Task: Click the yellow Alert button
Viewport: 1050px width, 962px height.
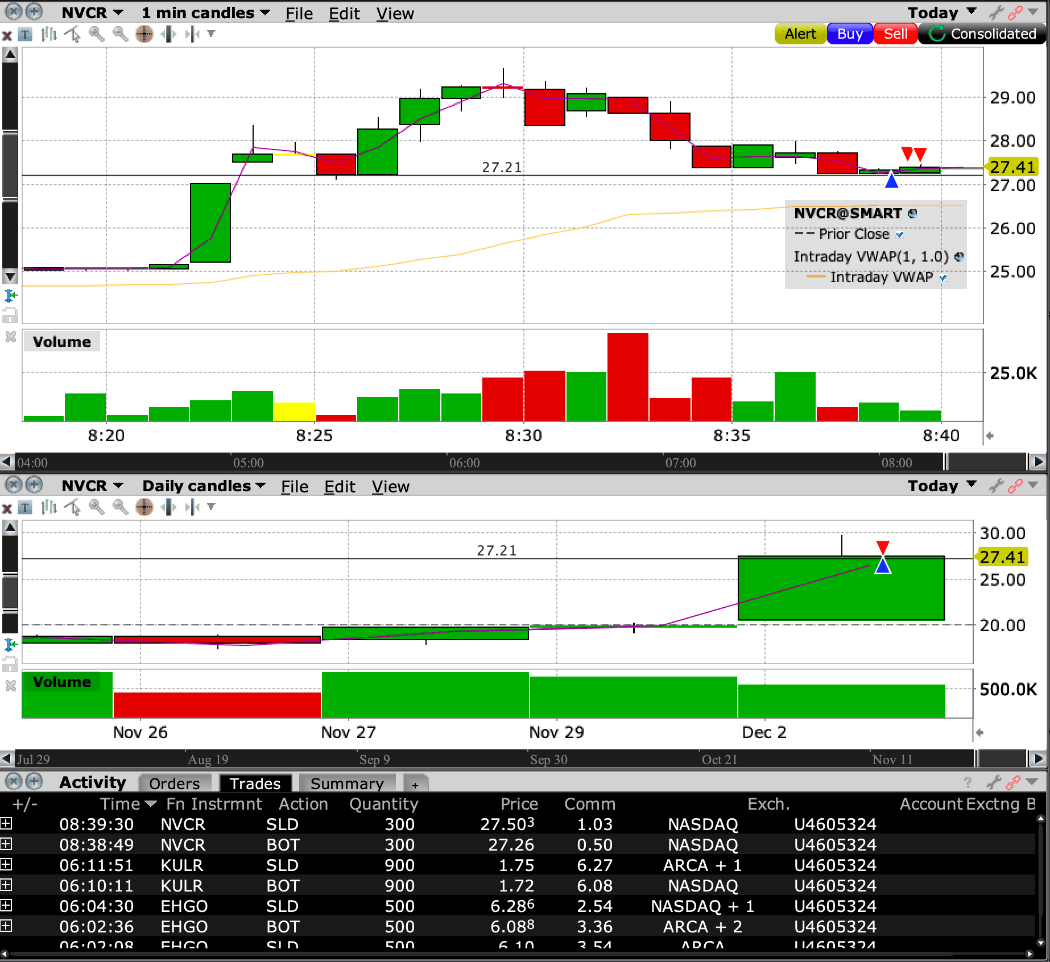Action: pos(800,34)
